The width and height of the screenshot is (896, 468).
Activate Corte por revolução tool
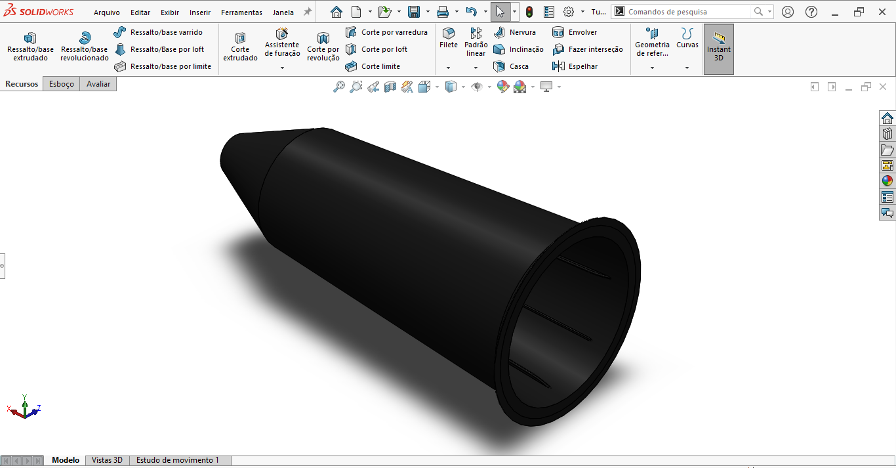[x=323, y=47]
